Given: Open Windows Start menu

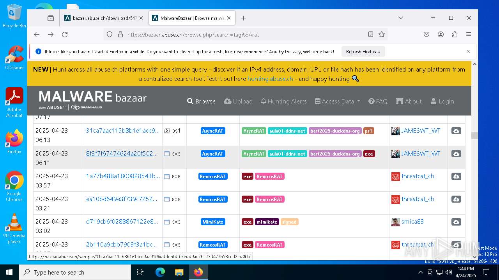Looking at the screenshot, I should (9, 272).
